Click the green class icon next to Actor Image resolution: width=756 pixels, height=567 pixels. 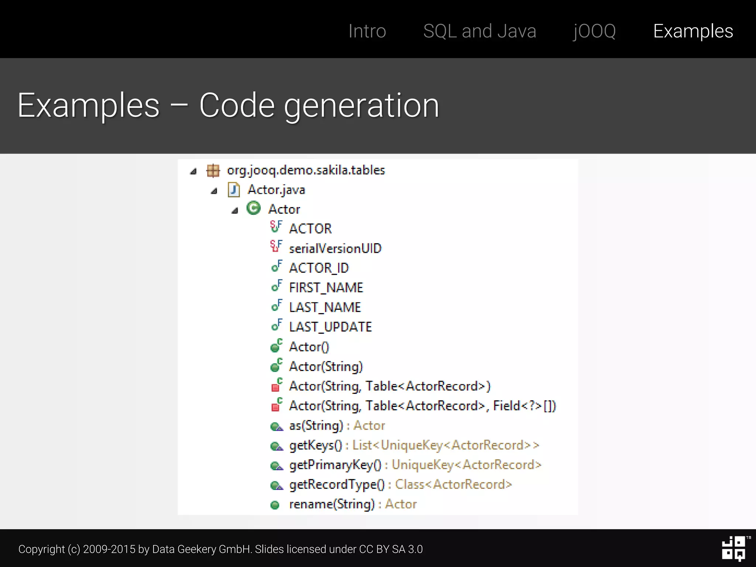click(254, 209)
